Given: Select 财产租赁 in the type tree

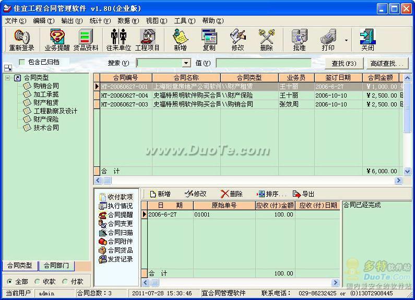Looking at the screenshot, I should [x=46, y=102].
